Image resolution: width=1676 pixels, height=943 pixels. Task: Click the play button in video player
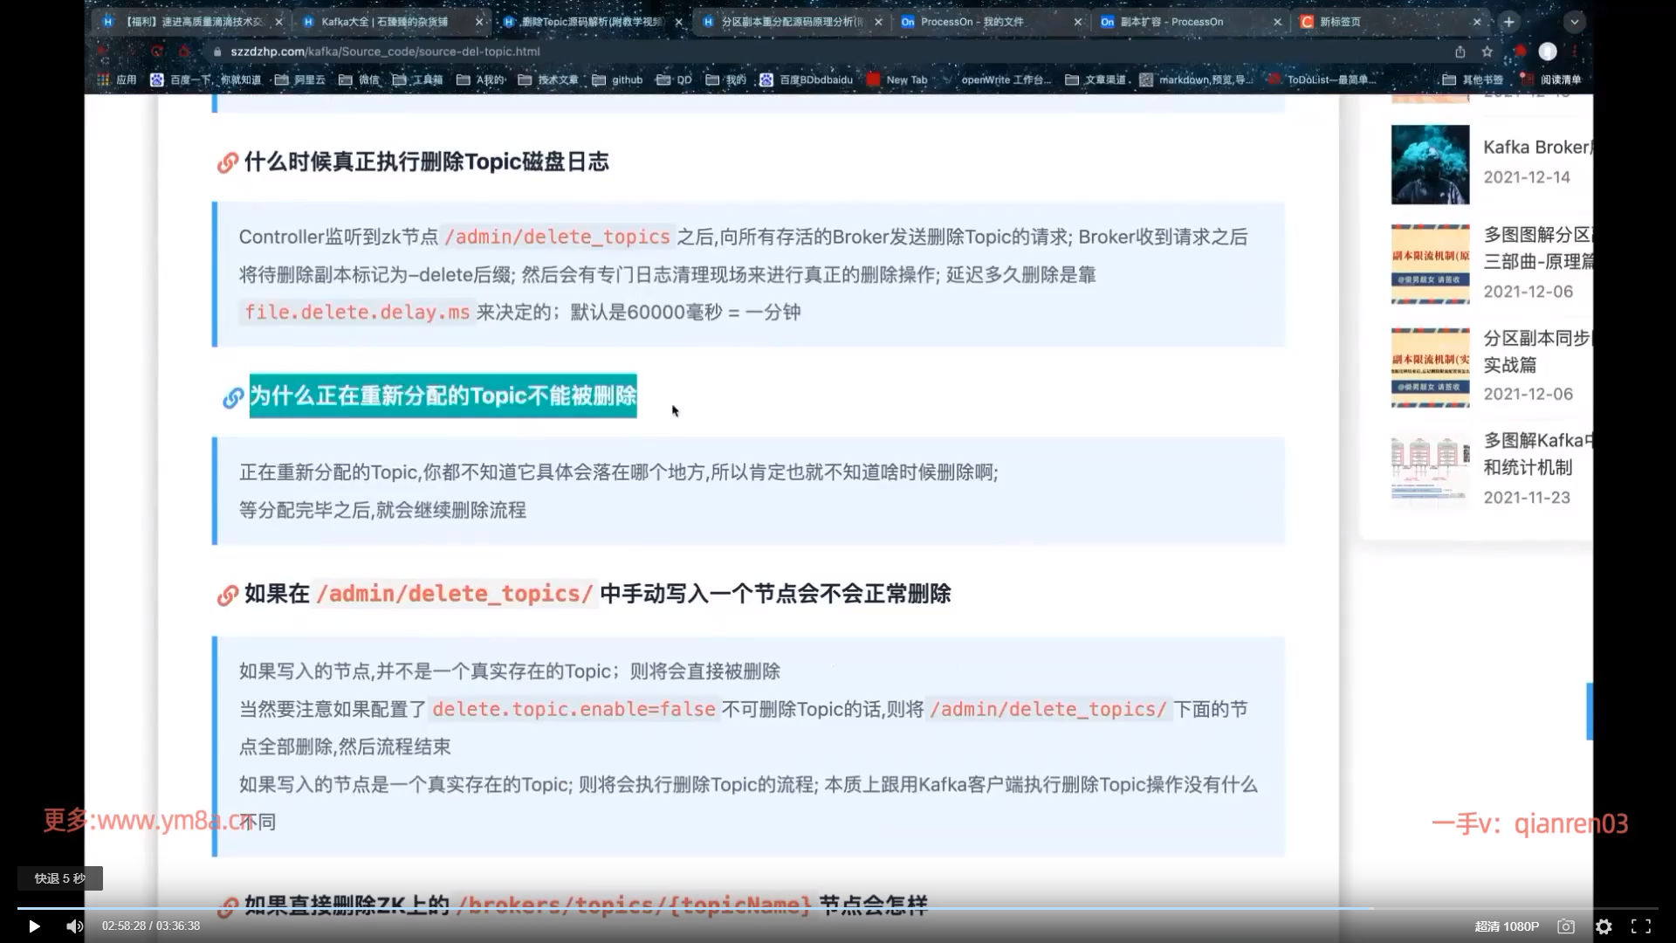tap(34, 926)
